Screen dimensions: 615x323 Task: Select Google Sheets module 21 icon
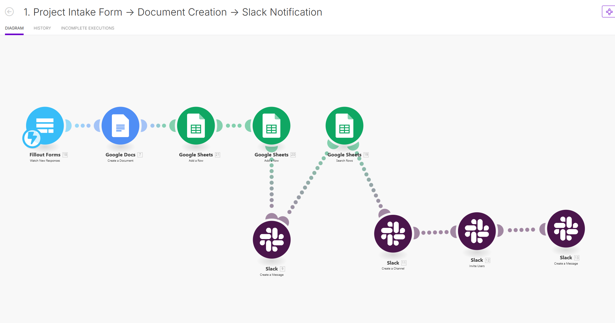[196, 126]
